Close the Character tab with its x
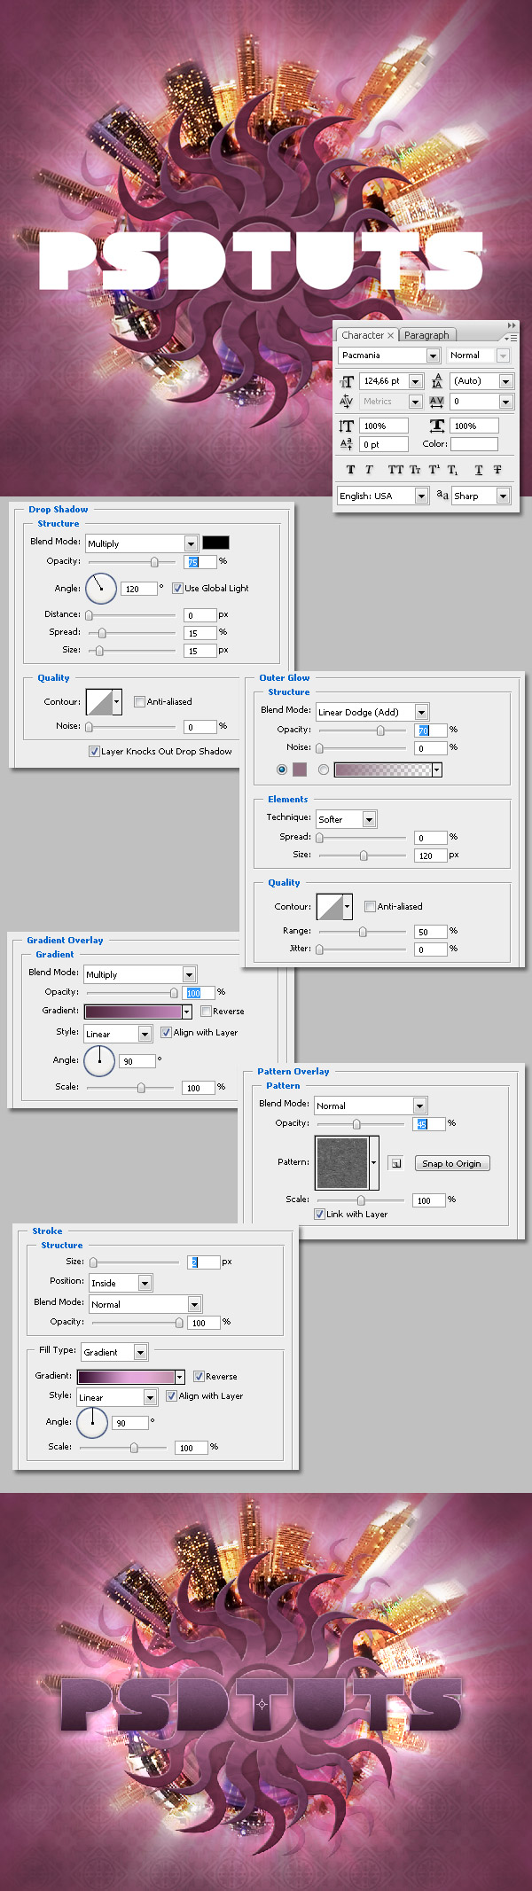This screenshot has height=1891, width=532. 390,336
